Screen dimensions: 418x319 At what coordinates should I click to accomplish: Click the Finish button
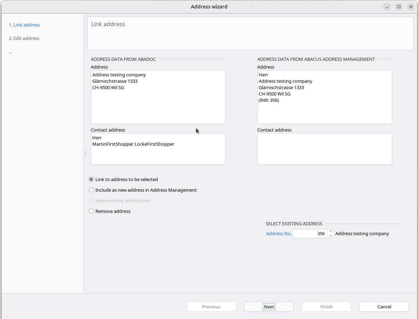pyautogui.click(x=326, y=307)
